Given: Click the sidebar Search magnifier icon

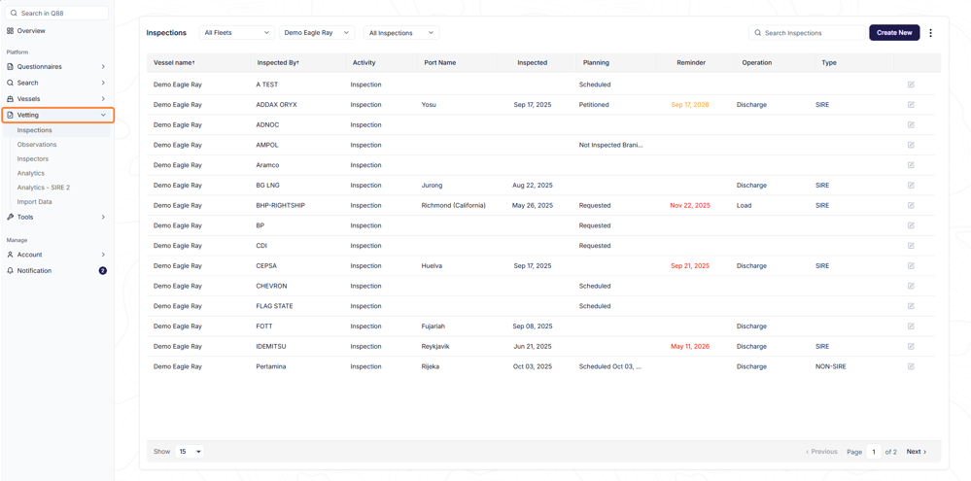Looking at the screenshot, I should coord(10,83).
